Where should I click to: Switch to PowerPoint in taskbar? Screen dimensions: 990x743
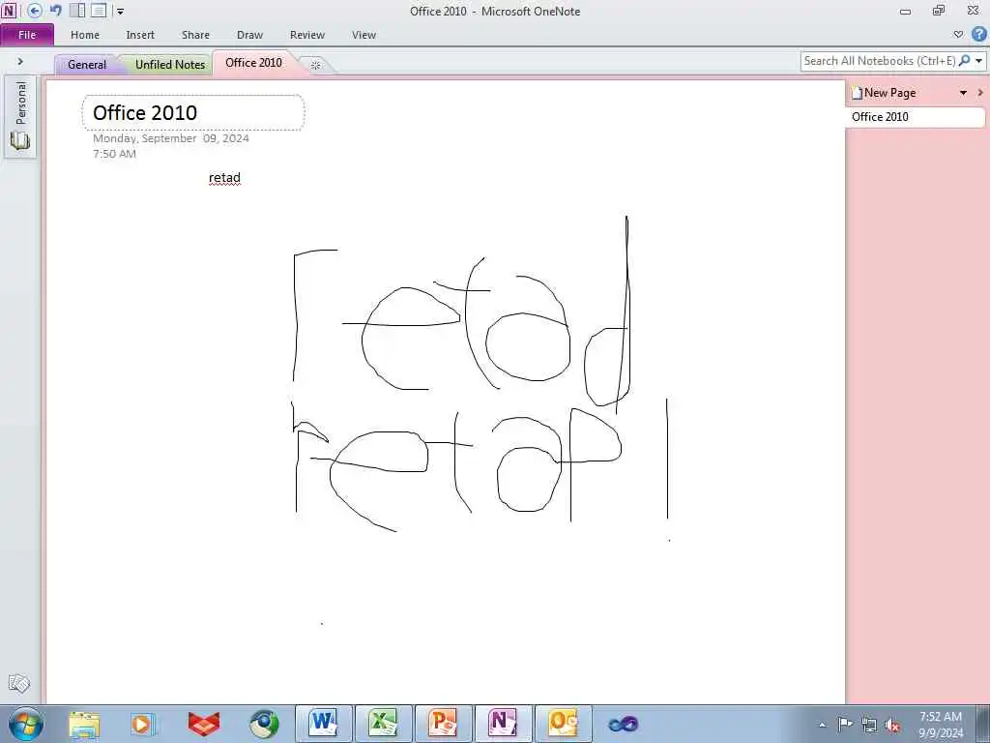click(443, 724)
